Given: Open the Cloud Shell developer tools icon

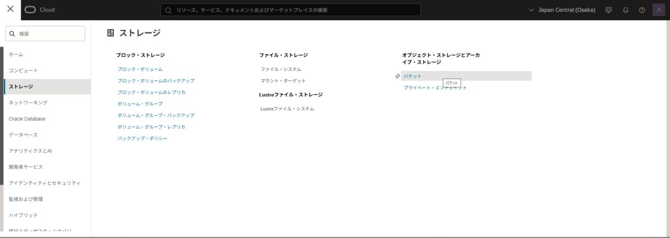Looking at the screenshot, I should click(x=609, y=10).
